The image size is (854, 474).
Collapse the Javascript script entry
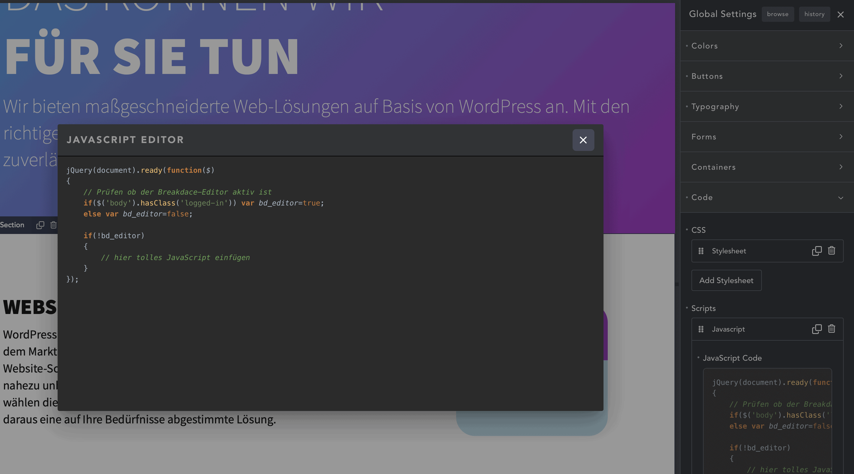[x=767, y=329]
